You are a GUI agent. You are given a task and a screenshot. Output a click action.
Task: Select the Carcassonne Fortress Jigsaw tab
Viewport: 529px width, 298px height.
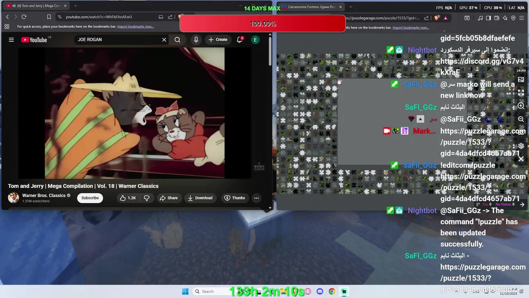[x=311, y=7]
